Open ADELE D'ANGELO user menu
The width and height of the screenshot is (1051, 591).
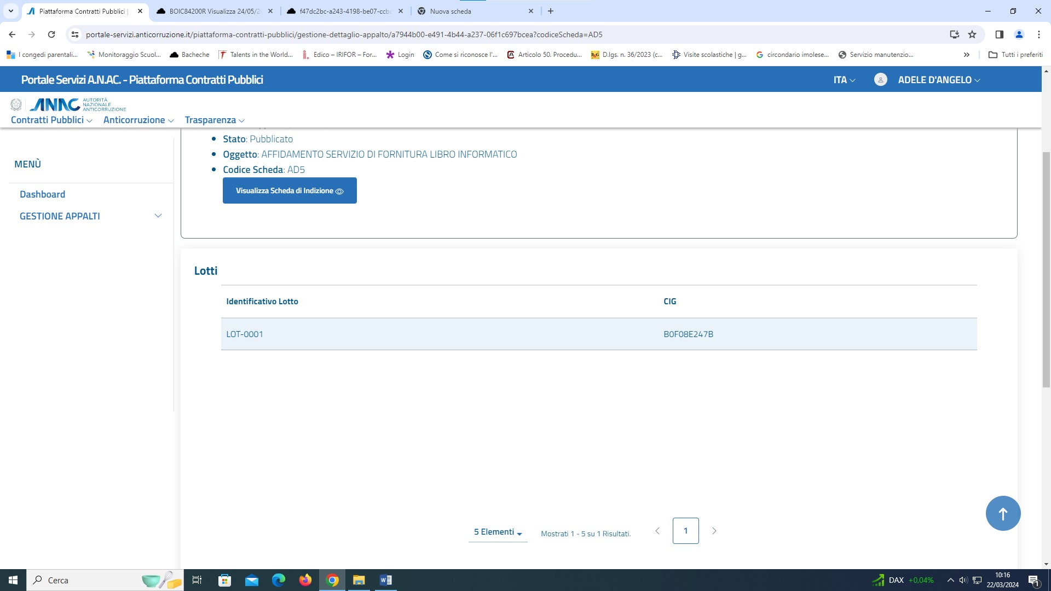point(938,80)
